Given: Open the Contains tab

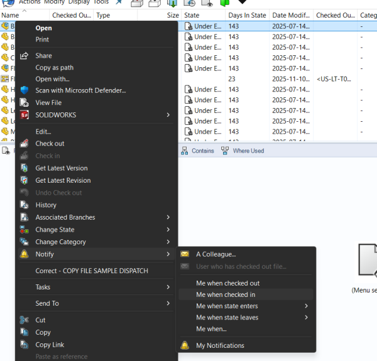Looking at the screenshot, I should pyautogui.click(x=202, y=151).
